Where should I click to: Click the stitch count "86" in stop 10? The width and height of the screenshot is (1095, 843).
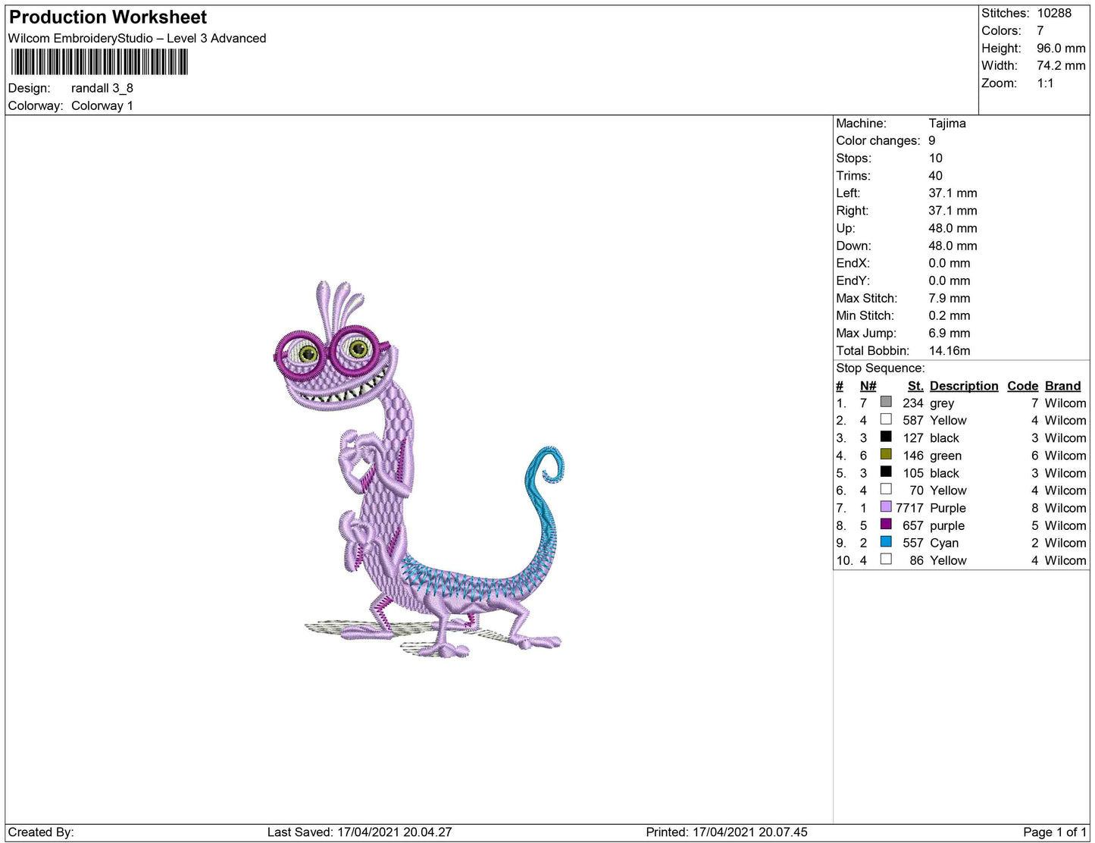[916, 560]
